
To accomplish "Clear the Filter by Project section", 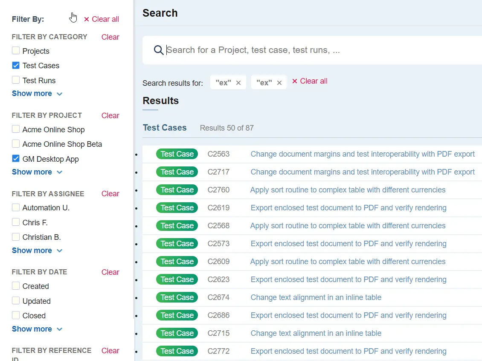I will (x=110, y=116).
